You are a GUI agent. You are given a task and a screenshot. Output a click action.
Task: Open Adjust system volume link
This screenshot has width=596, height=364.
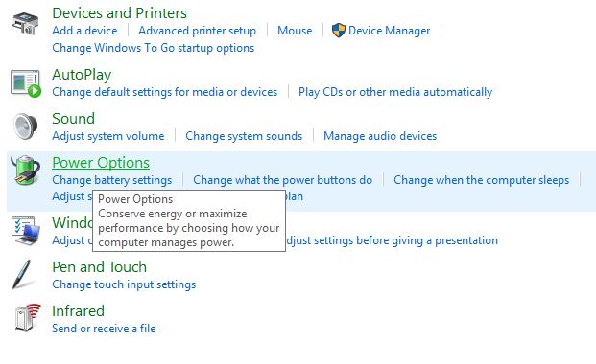pos(108,136)
